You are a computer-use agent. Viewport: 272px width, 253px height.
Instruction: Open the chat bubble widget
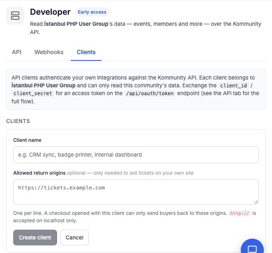click(x=252, y=248)
